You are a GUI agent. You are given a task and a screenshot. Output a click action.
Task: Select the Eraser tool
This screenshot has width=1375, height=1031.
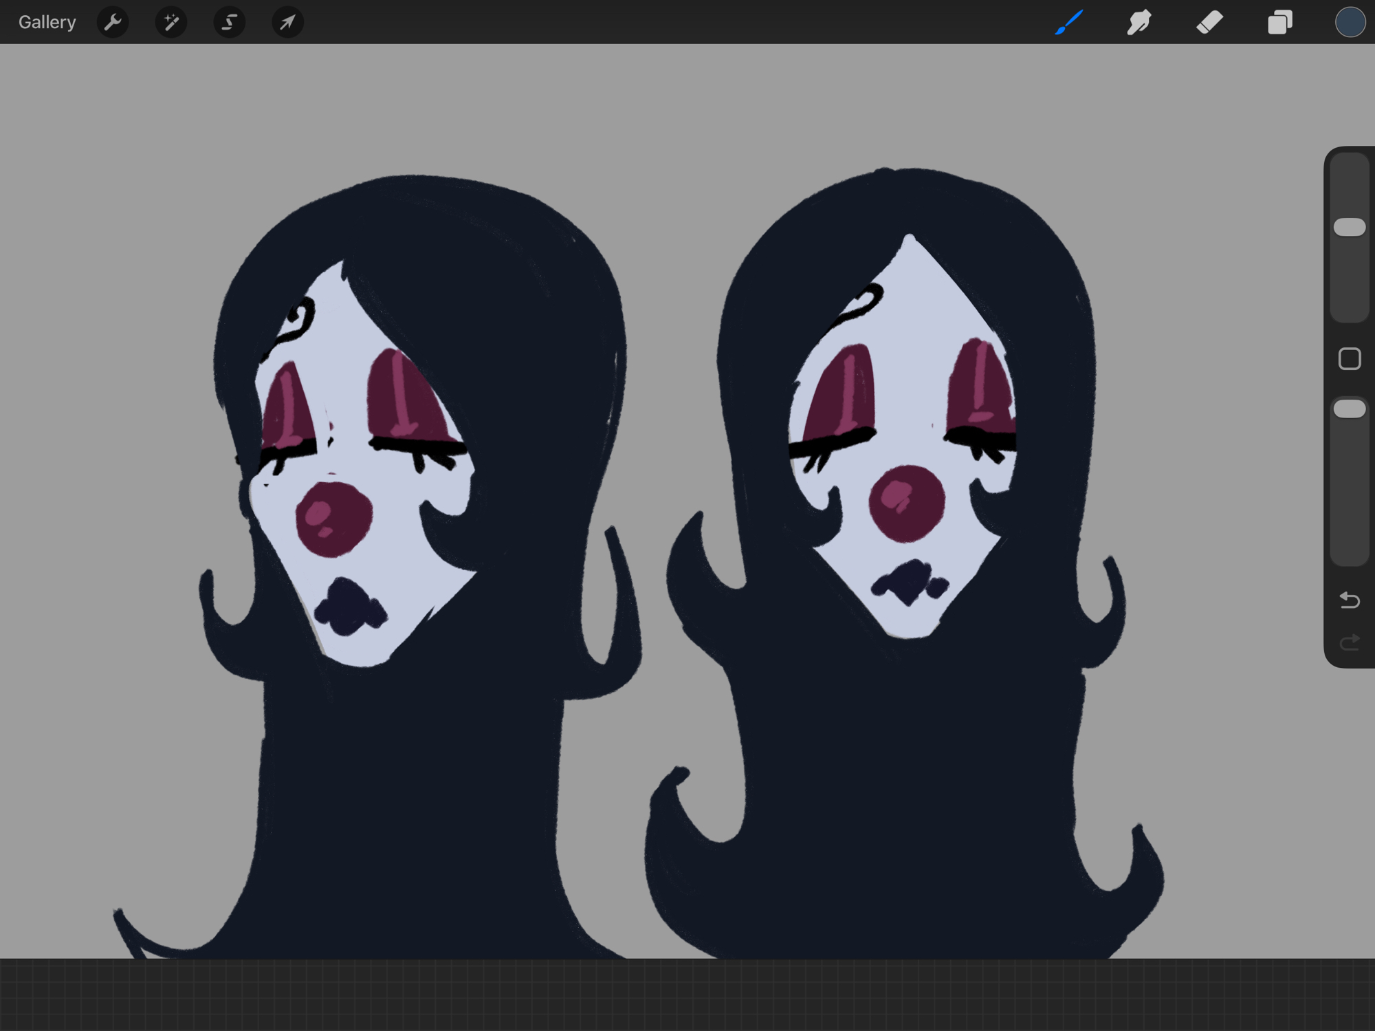click(1209, 22)
